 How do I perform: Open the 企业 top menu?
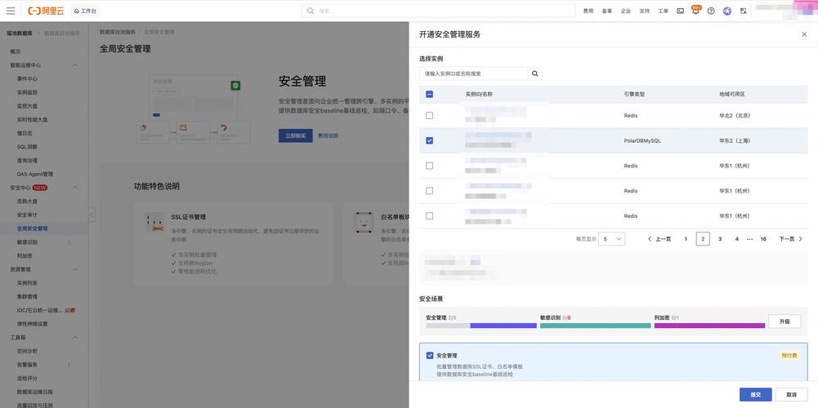tap(625, 11)
